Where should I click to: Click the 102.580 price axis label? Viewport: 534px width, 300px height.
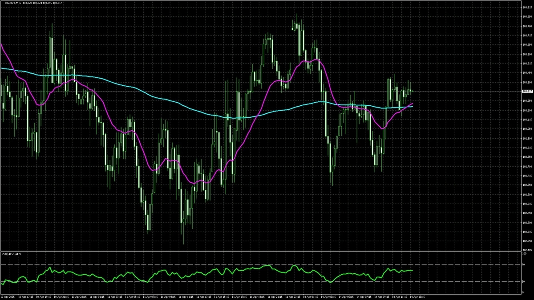pos(527,194)
